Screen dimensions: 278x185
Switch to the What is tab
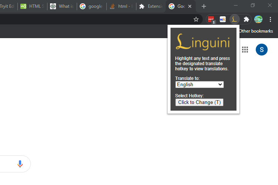[62, 6]
